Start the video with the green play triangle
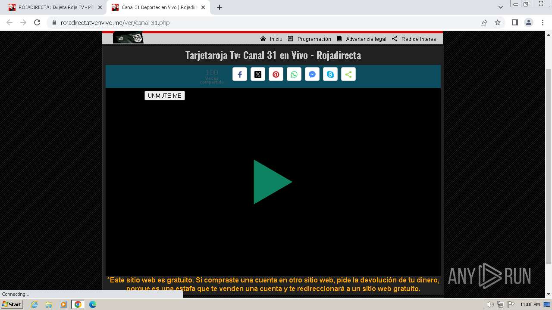 [273, 182]
